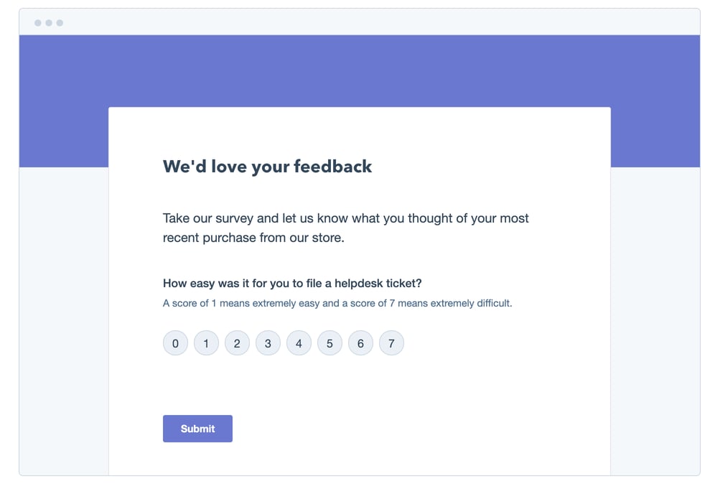Viewport: 710px width, 489px height.
Task: Click the Submit button
Action: [x=197, y=429]
